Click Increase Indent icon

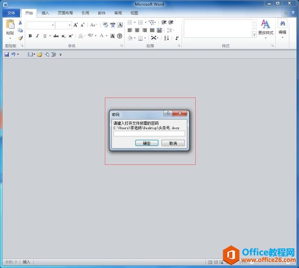tap(171, 22)
